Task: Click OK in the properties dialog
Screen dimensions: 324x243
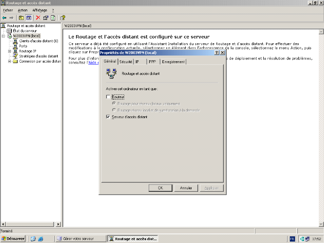Action: coord(161,188)
